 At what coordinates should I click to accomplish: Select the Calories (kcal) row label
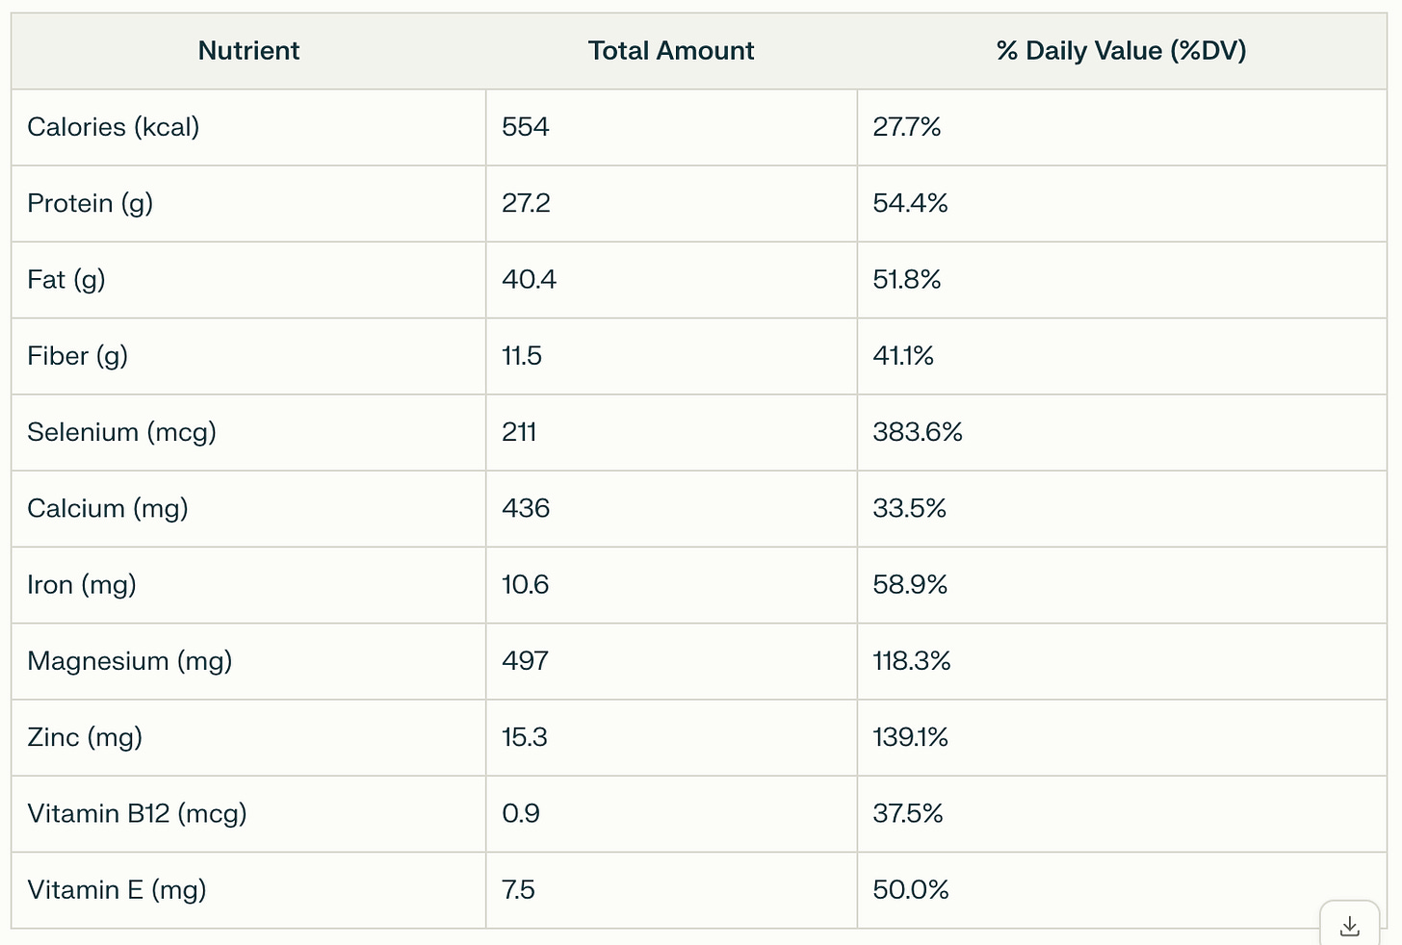pos(114,127)
